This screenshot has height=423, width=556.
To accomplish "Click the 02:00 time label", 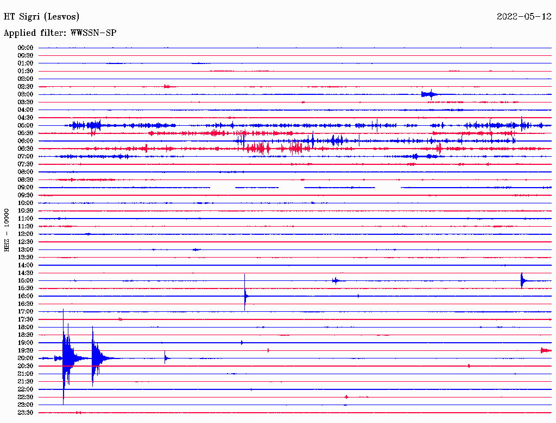I will pyautogui.click(x=26, y=79).
